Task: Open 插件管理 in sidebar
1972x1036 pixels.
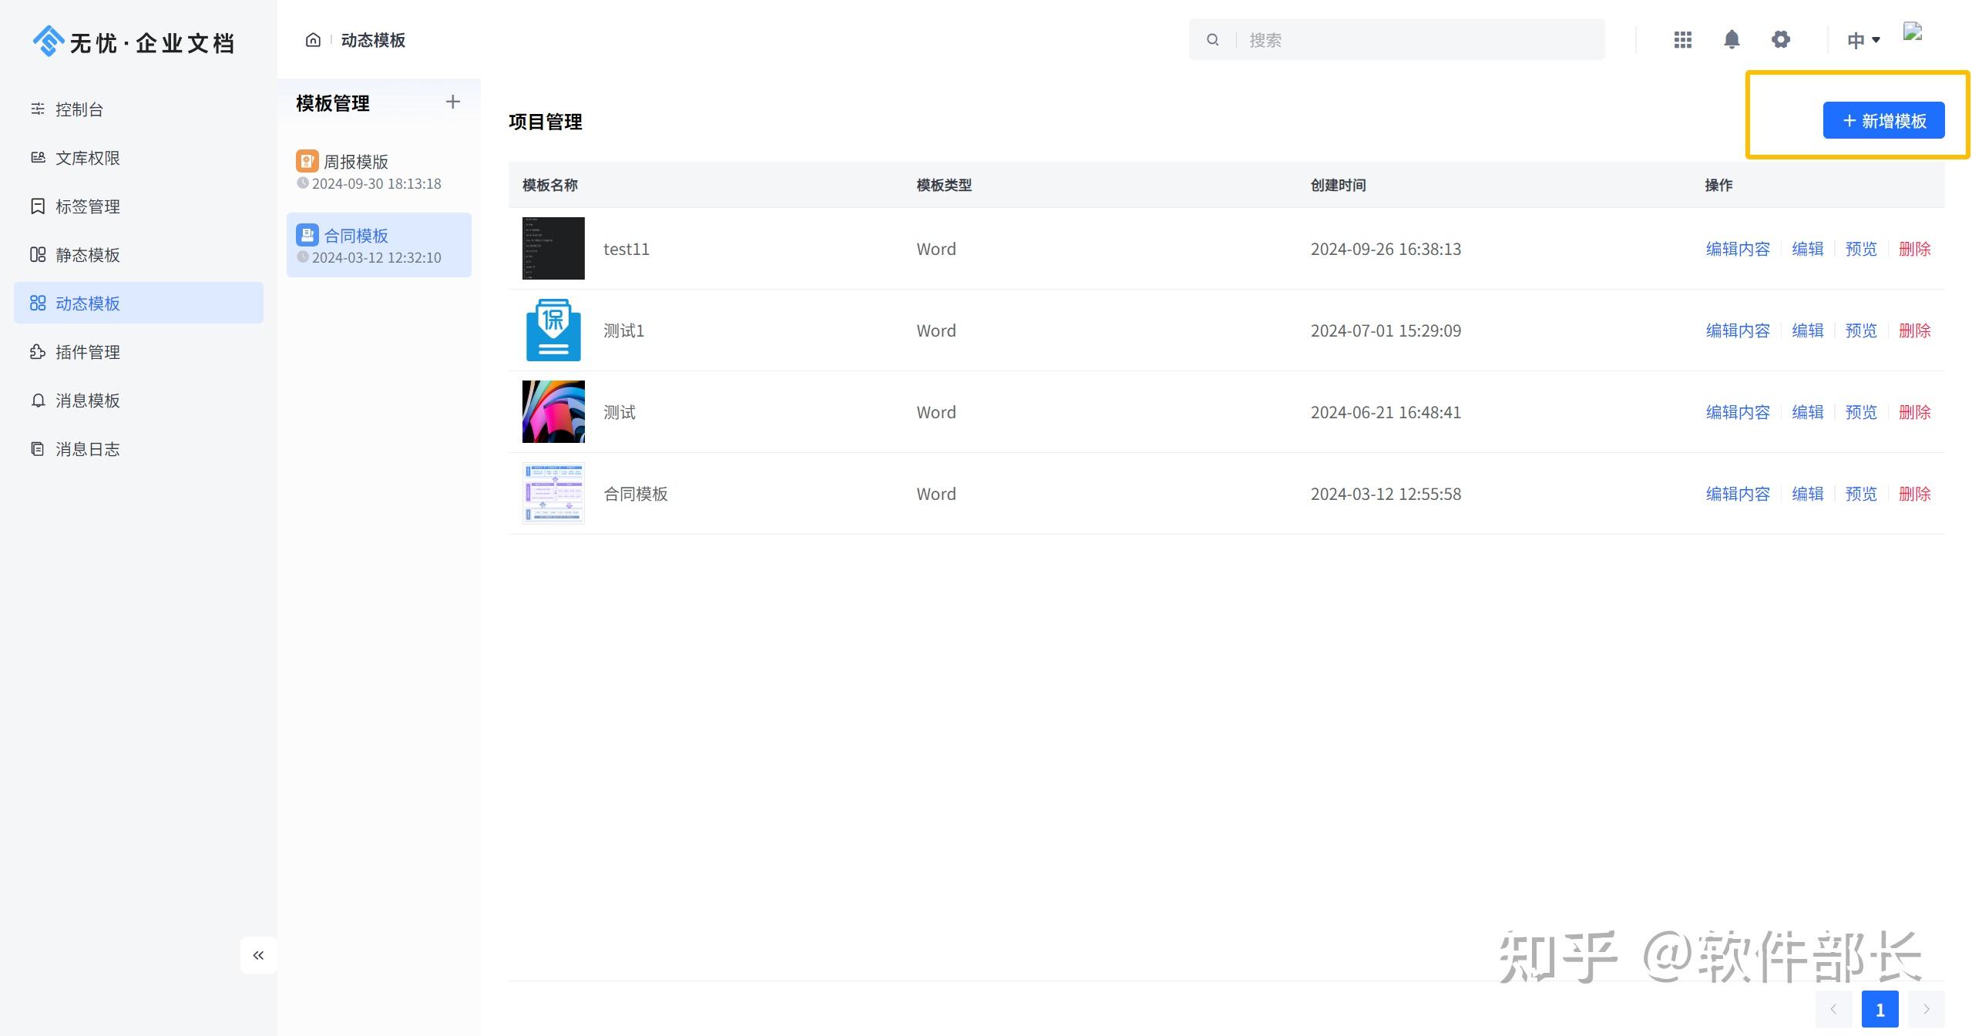Action: click(88, 352)
